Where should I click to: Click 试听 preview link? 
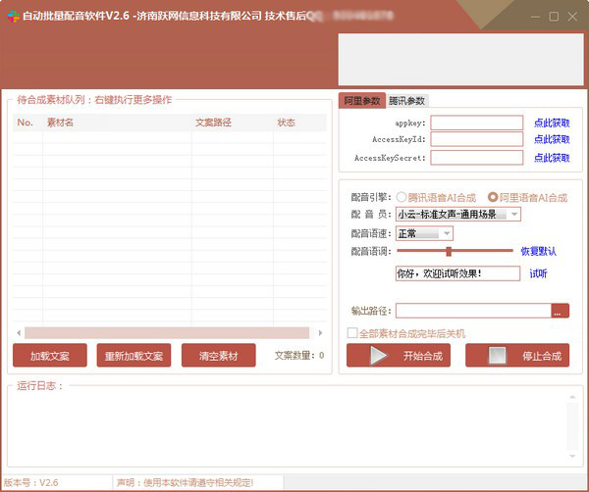click(538, 273)
